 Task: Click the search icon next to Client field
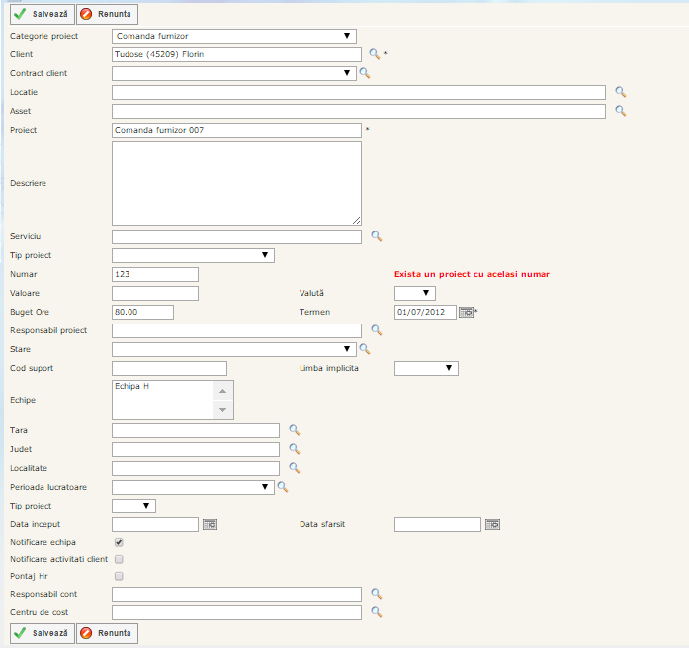[374, 54]
